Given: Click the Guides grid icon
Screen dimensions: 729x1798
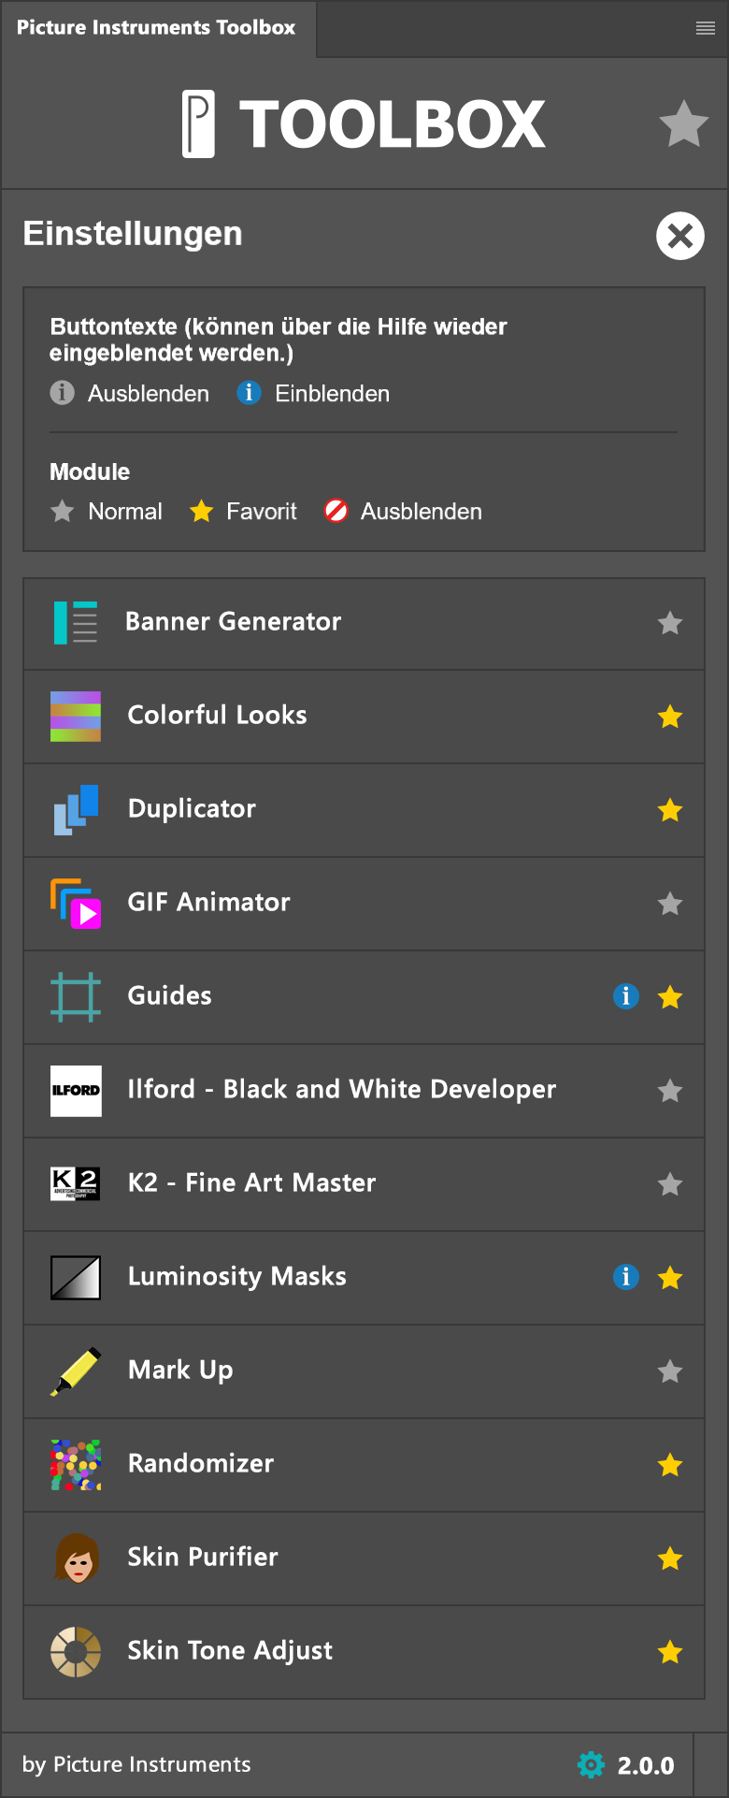Looking at the screenshot, I should coord(76,997).
